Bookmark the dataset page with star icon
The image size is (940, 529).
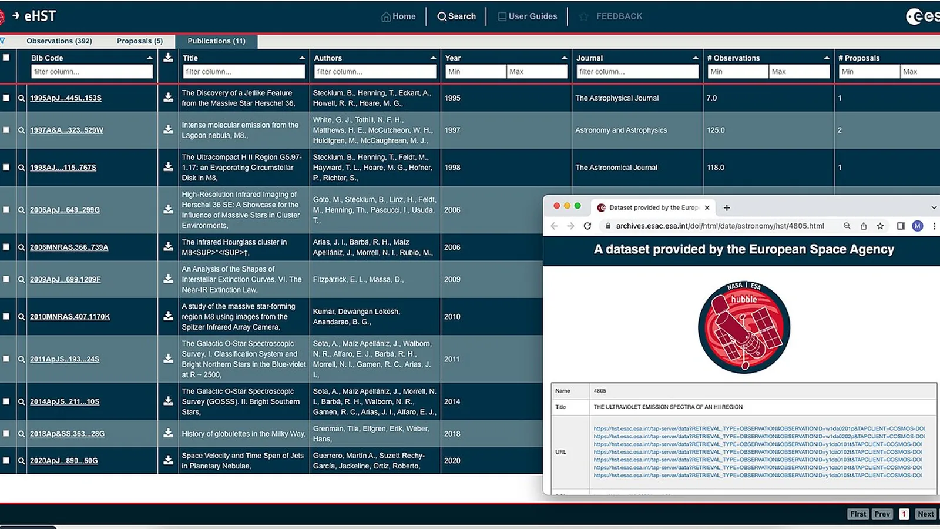pos(880,226)
